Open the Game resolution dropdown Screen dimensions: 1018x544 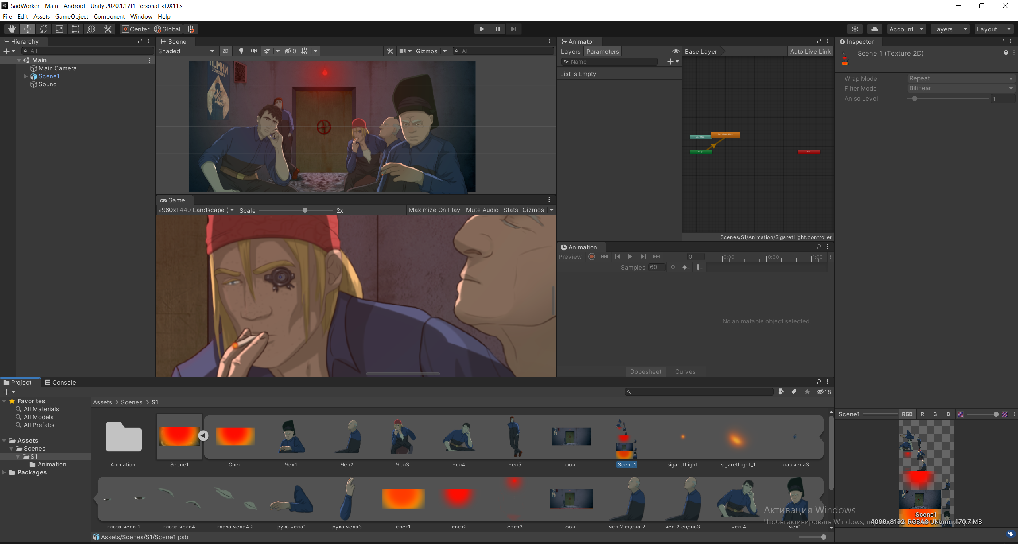pyautogui.click(x=196, y=210)
